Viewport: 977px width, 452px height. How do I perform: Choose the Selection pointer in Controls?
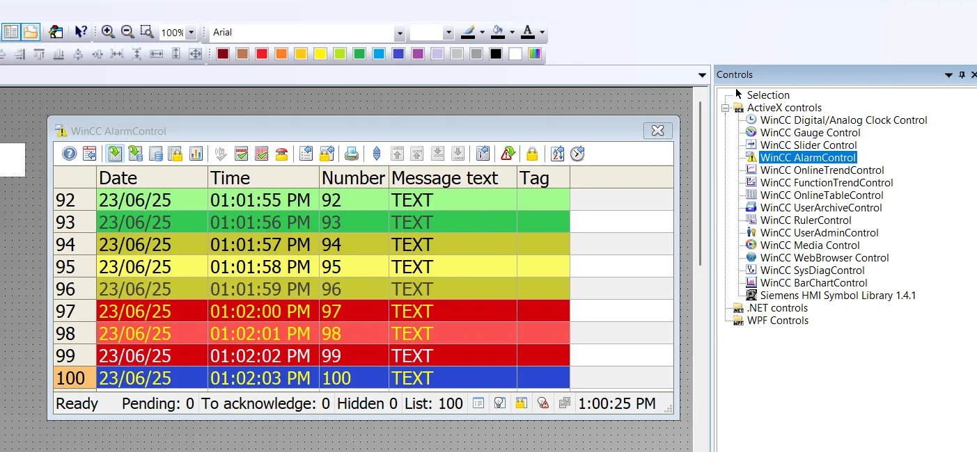click(768, 95)
